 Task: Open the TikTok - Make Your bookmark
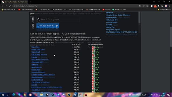point(60,10)
